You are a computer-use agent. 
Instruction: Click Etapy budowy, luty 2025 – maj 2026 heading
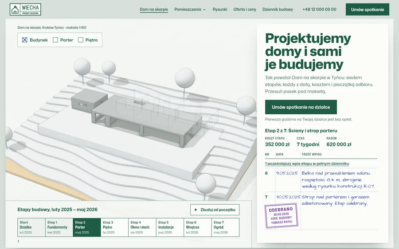(58, 210)
